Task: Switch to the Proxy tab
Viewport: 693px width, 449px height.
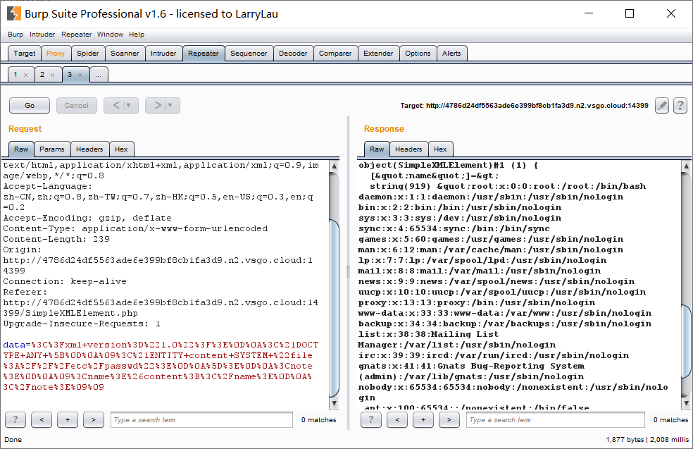Action: tap(56, 53)
